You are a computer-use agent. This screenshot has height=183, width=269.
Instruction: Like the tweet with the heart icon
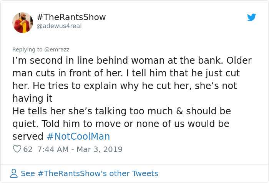tap(17, 149)
